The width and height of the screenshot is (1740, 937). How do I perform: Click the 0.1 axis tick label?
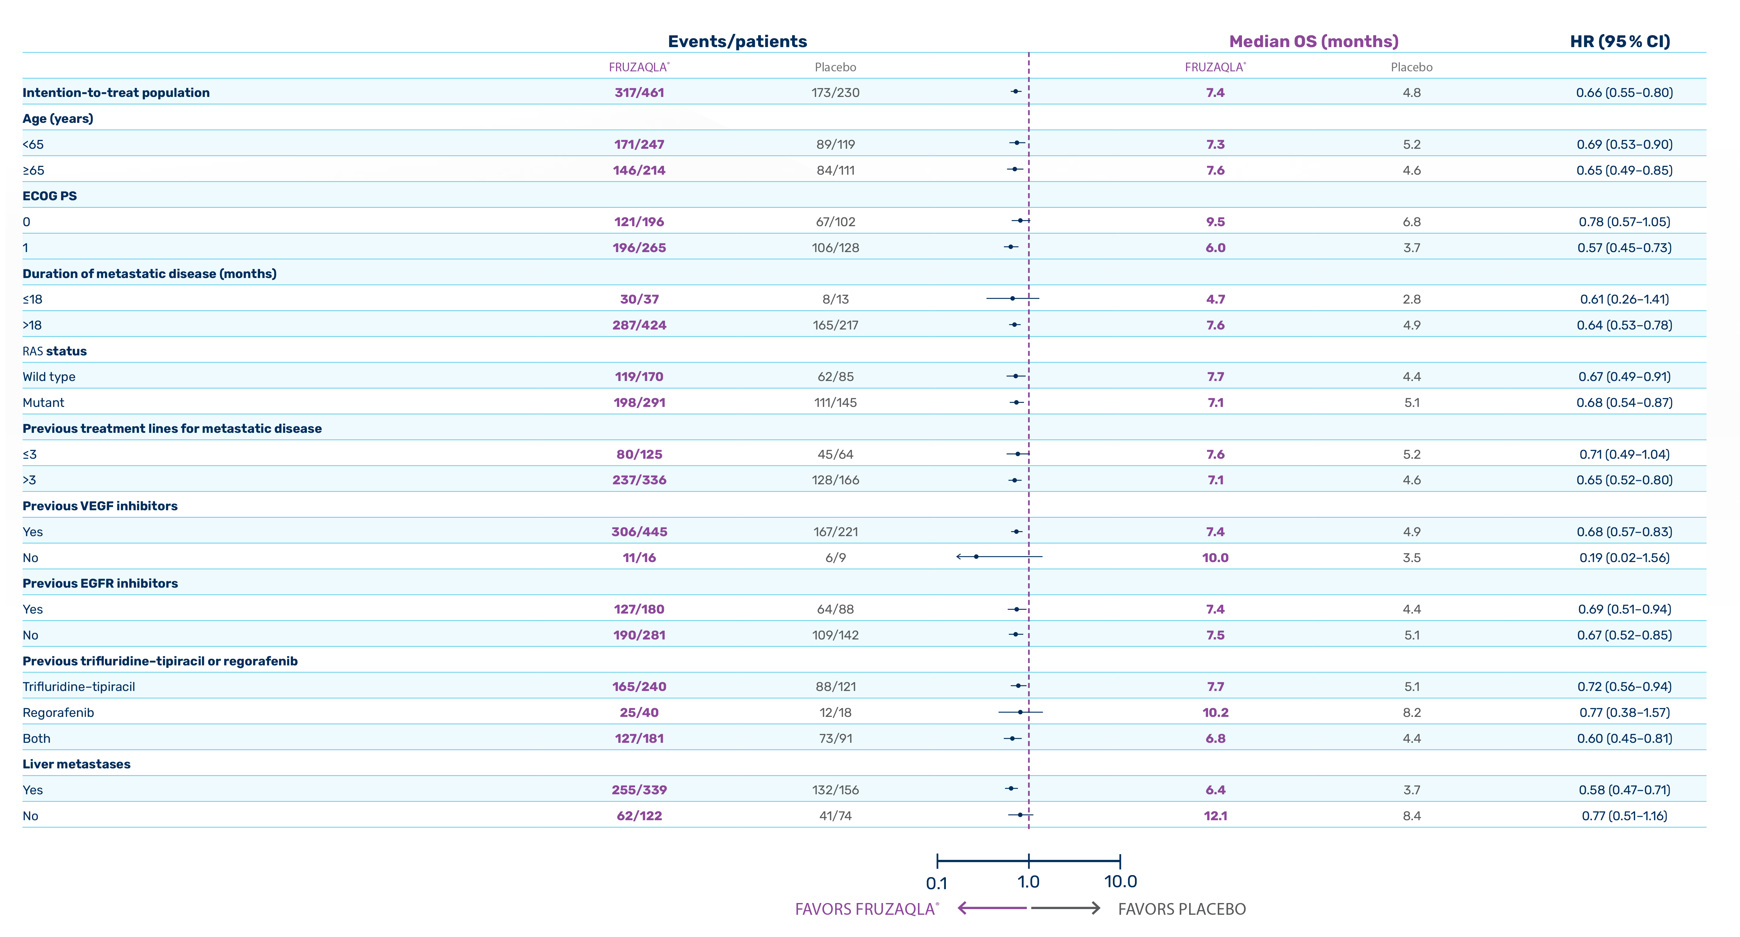pos(936,883)
